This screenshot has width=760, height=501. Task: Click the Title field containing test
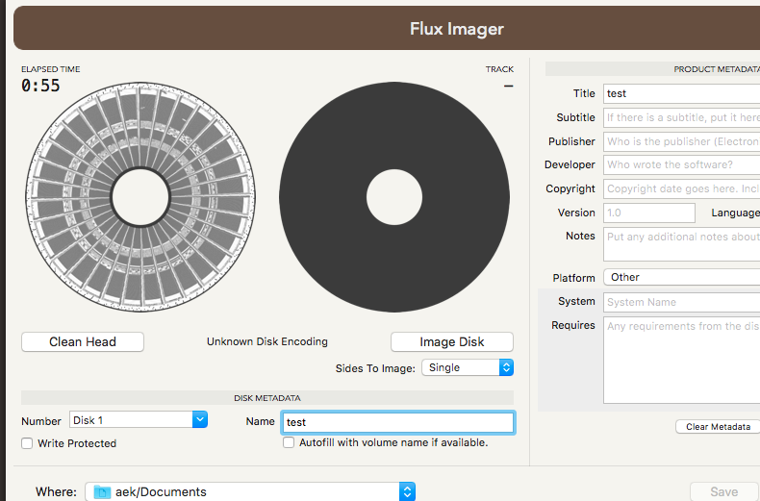[x=681, y=93]
